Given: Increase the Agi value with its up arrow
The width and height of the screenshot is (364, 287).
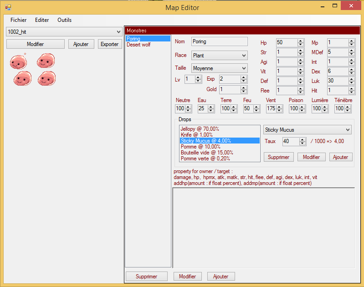Looking at the screenshot, I should [x=301, y=60].
